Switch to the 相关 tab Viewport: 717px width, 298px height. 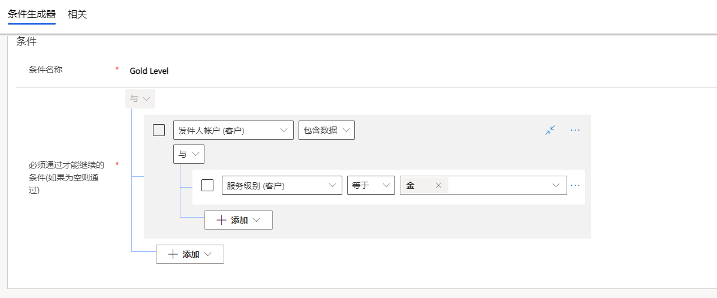coord(77,14)
